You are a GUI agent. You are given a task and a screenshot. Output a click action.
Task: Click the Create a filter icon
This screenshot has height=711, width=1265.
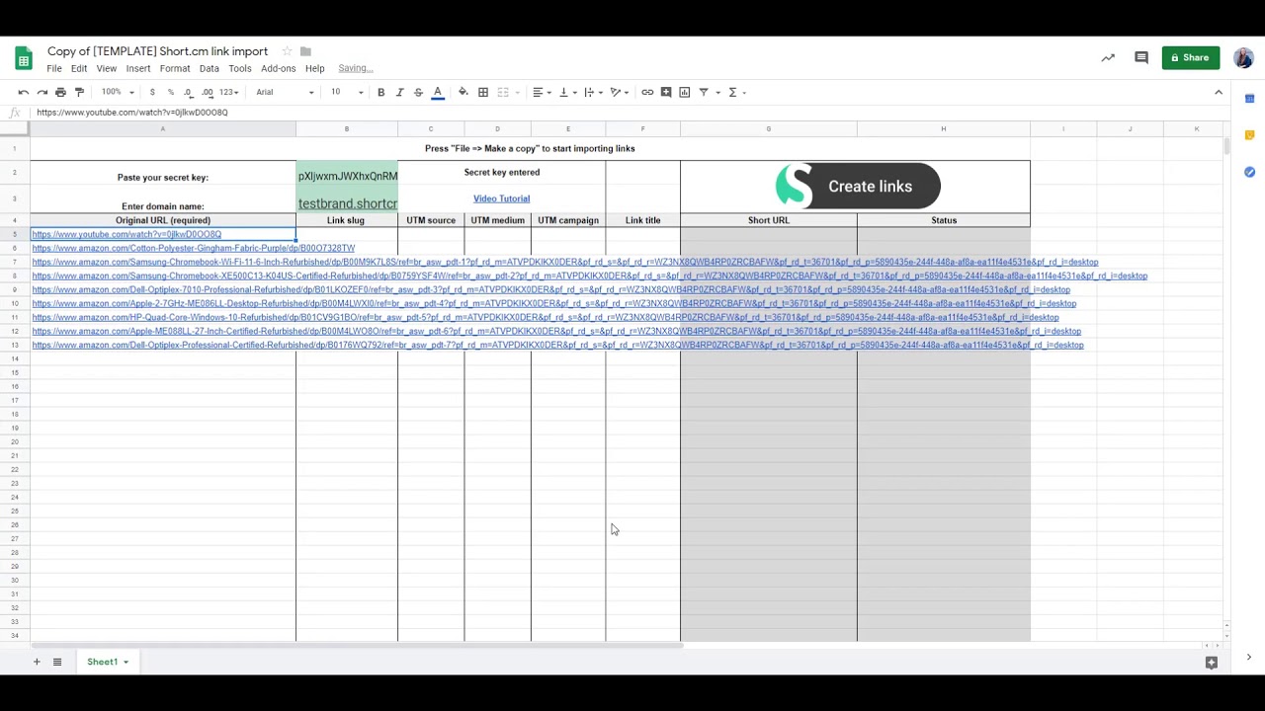coord(704,92)
